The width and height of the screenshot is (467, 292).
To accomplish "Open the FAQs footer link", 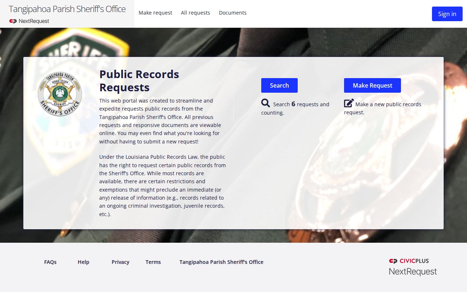I will pos(50,262).
